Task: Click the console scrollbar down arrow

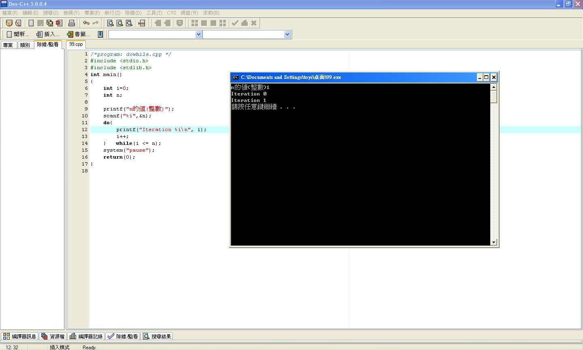Action: [494, 242]
